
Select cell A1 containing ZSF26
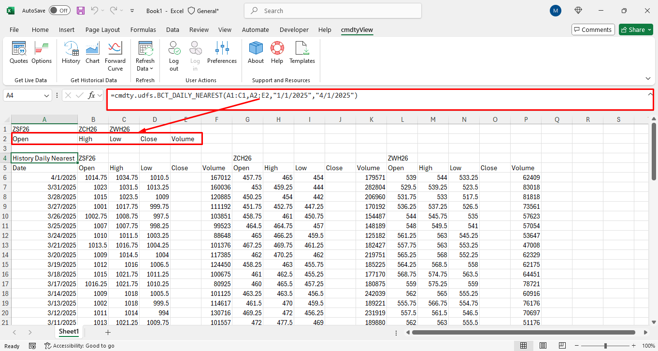point(44,129)
